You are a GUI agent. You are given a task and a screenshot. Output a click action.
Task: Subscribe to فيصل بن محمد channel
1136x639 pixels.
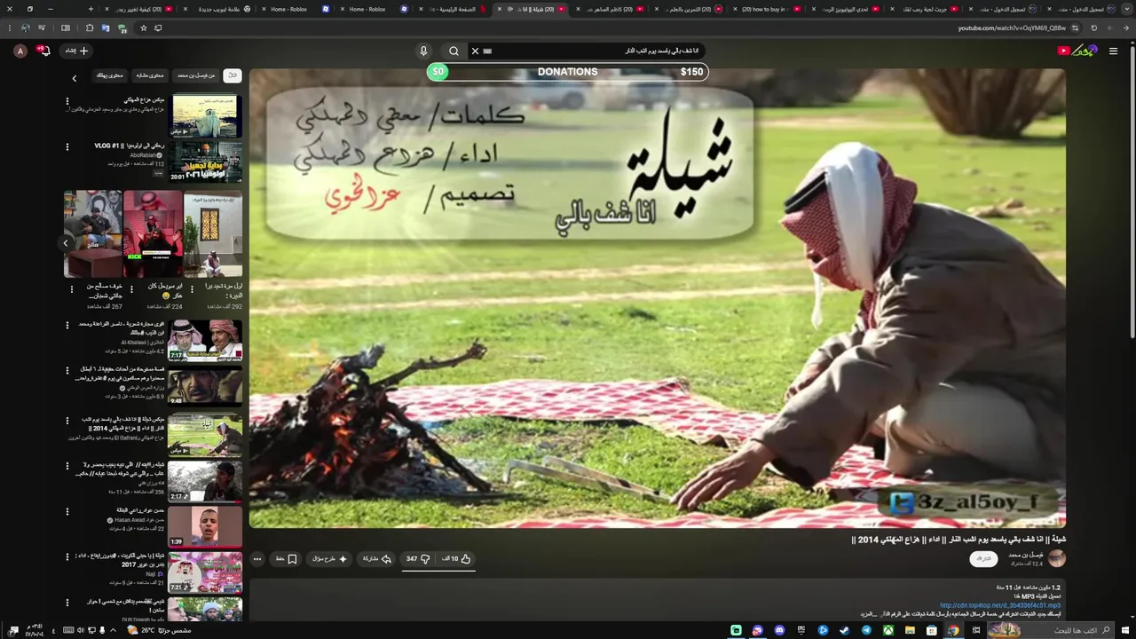pyautogui.click(x=983, y=558)
